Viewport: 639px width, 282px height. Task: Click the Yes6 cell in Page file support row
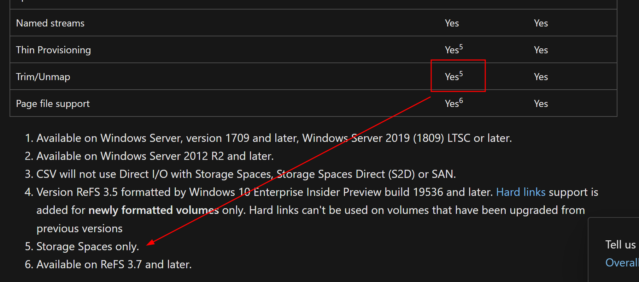pos(454,103)
